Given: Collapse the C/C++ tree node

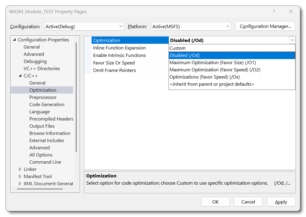Looking at the screenshot, I should pyautogui.click(x=20, y=76).
